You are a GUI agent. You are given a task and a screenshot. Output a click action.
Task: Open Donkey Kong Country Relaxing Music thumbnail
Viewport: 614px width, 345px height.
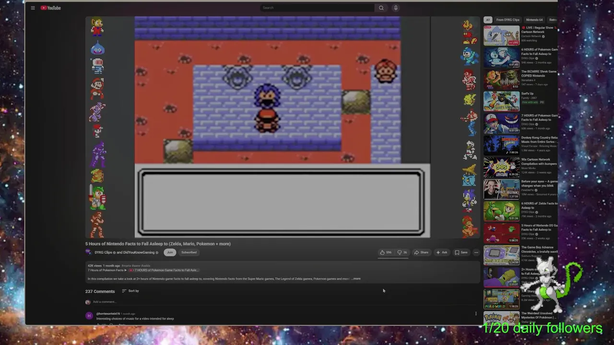tap(501, 146)
